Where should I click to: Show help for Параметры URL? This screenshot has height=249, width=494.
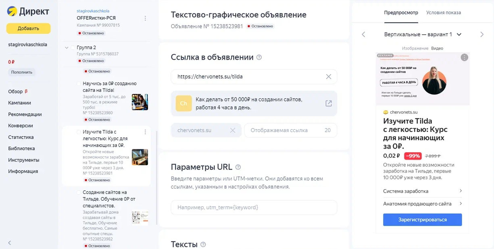(238, 167)
